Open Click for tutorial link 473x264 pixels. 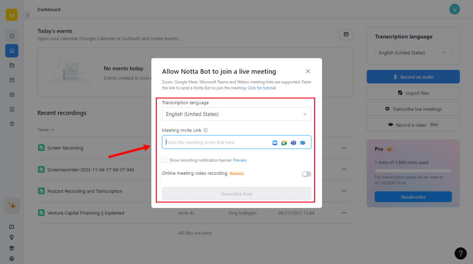262,88
